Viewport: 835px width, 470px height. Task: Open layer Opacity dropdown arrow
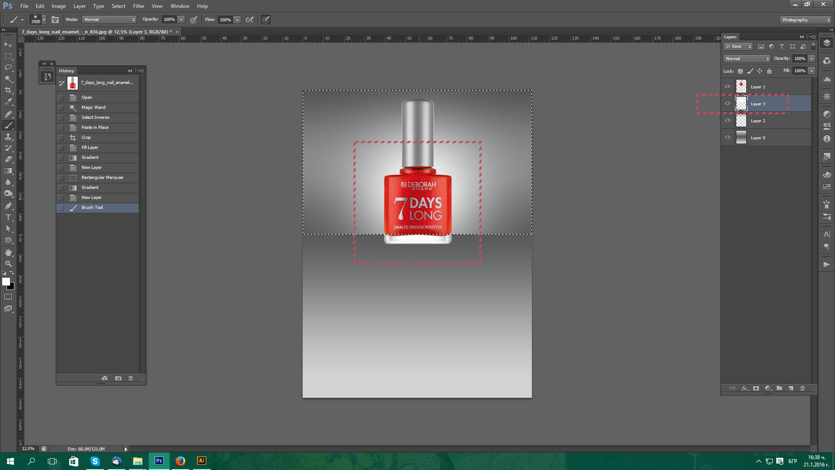tap(812, 59)
